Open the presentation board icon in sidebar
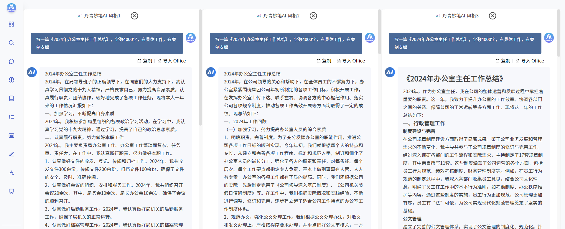The height and width of the screenshot is (229, 565). coord(11,191)
